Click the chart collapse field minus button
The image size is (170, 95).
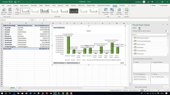(123, 63)
